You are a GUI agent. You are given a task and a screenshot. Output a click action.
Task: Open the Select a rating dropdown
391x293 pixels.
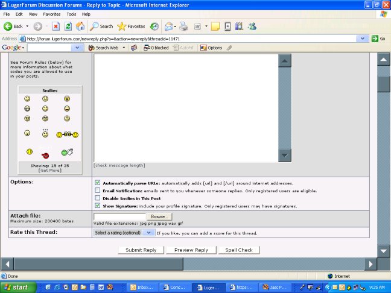click(x=124, y=233)
